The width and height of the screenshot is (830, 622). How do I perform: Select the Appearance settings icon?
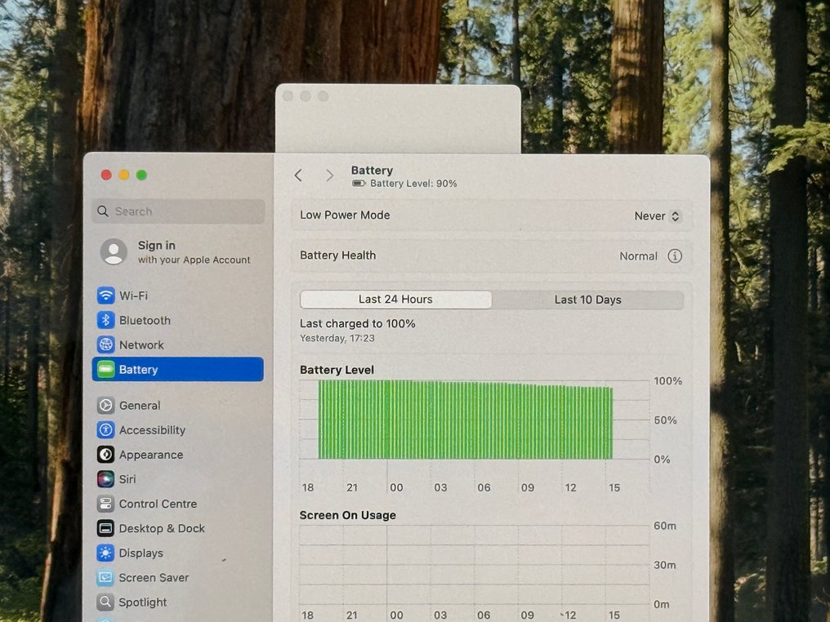coord(106,454)
